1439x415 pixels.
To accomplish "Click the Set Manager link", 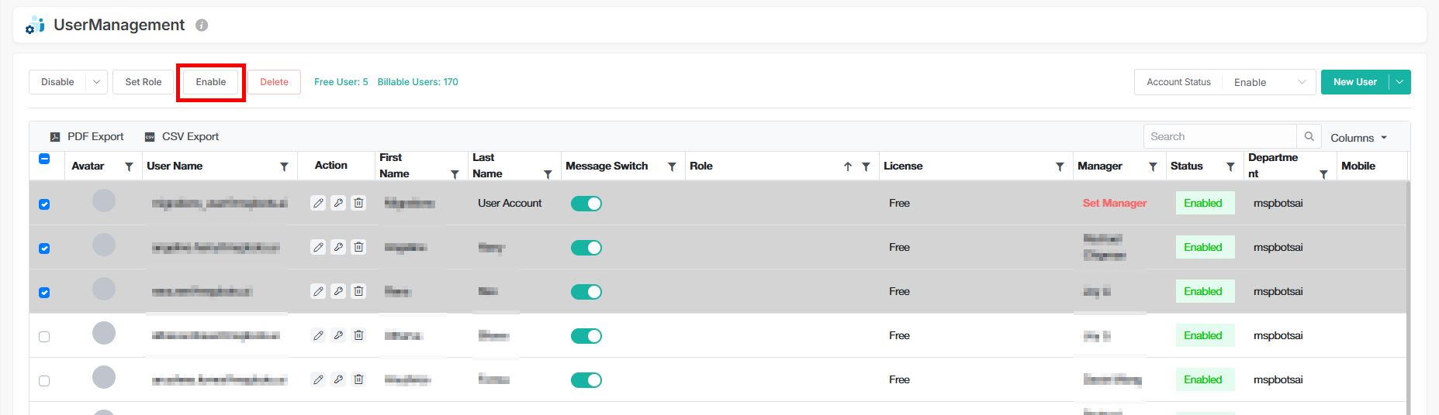I will click(x=1115, y=203).
